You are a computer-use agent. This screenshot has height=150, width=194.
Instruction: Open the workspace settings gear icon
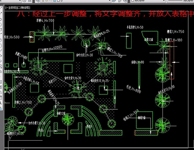pos(24,1)
